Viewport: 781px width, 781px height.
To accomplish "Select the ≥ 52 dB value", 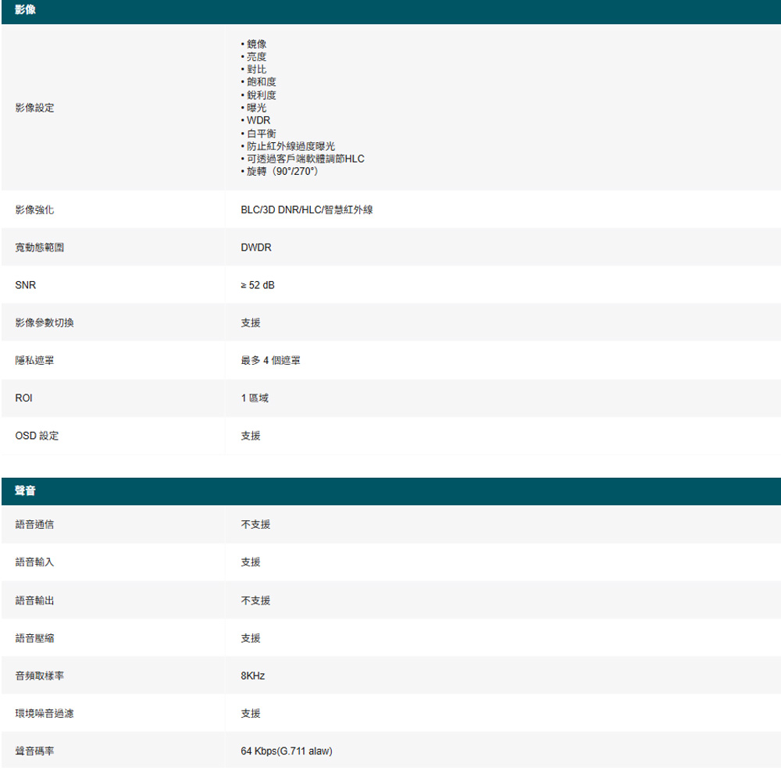I will (x=258, y=285).
